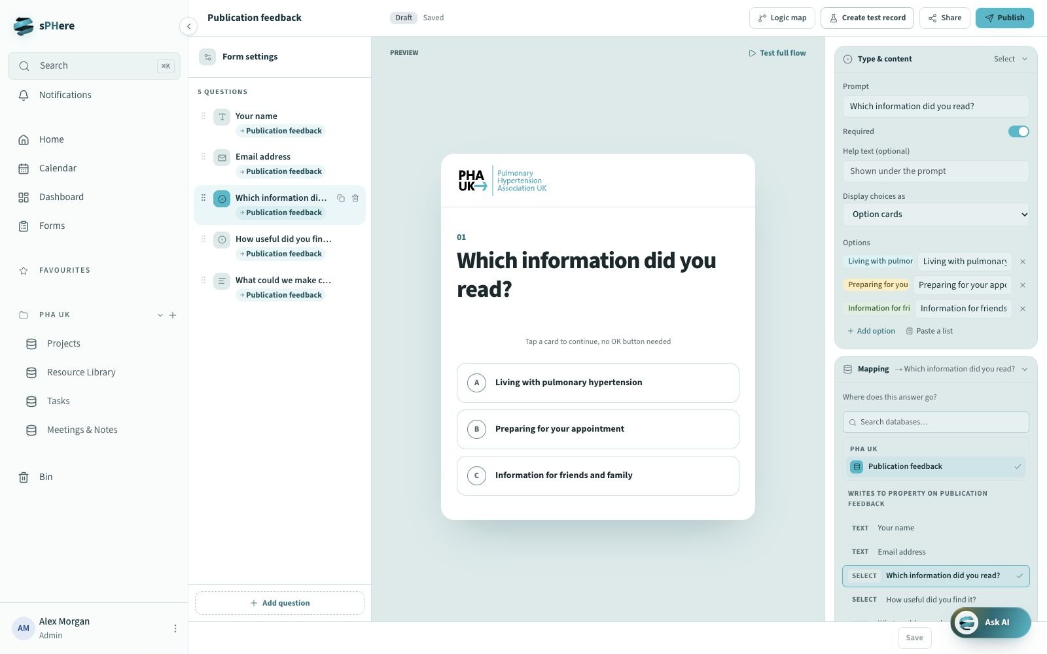The height and width of the screenshot is (654, 1047).
Task: Open the 'Display choices as' Option cards dropdown
Action: coord(936,215)
